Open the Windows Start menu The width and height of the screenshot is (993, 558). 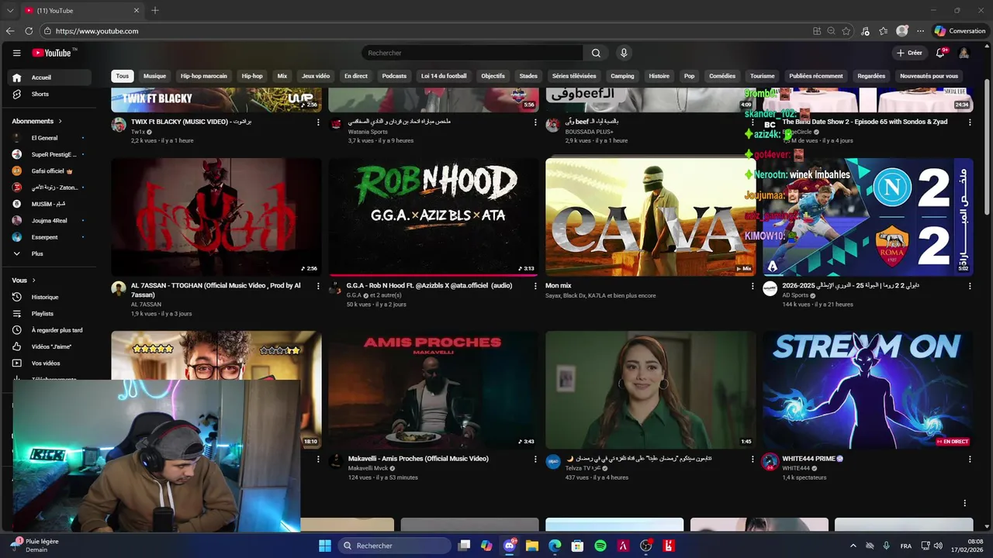click(325, 546)
